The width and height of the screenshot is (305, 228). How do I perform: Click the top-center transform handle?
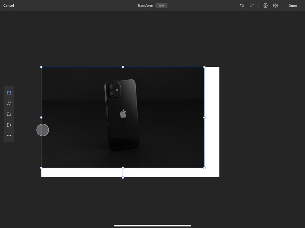[x=123, y=67]
